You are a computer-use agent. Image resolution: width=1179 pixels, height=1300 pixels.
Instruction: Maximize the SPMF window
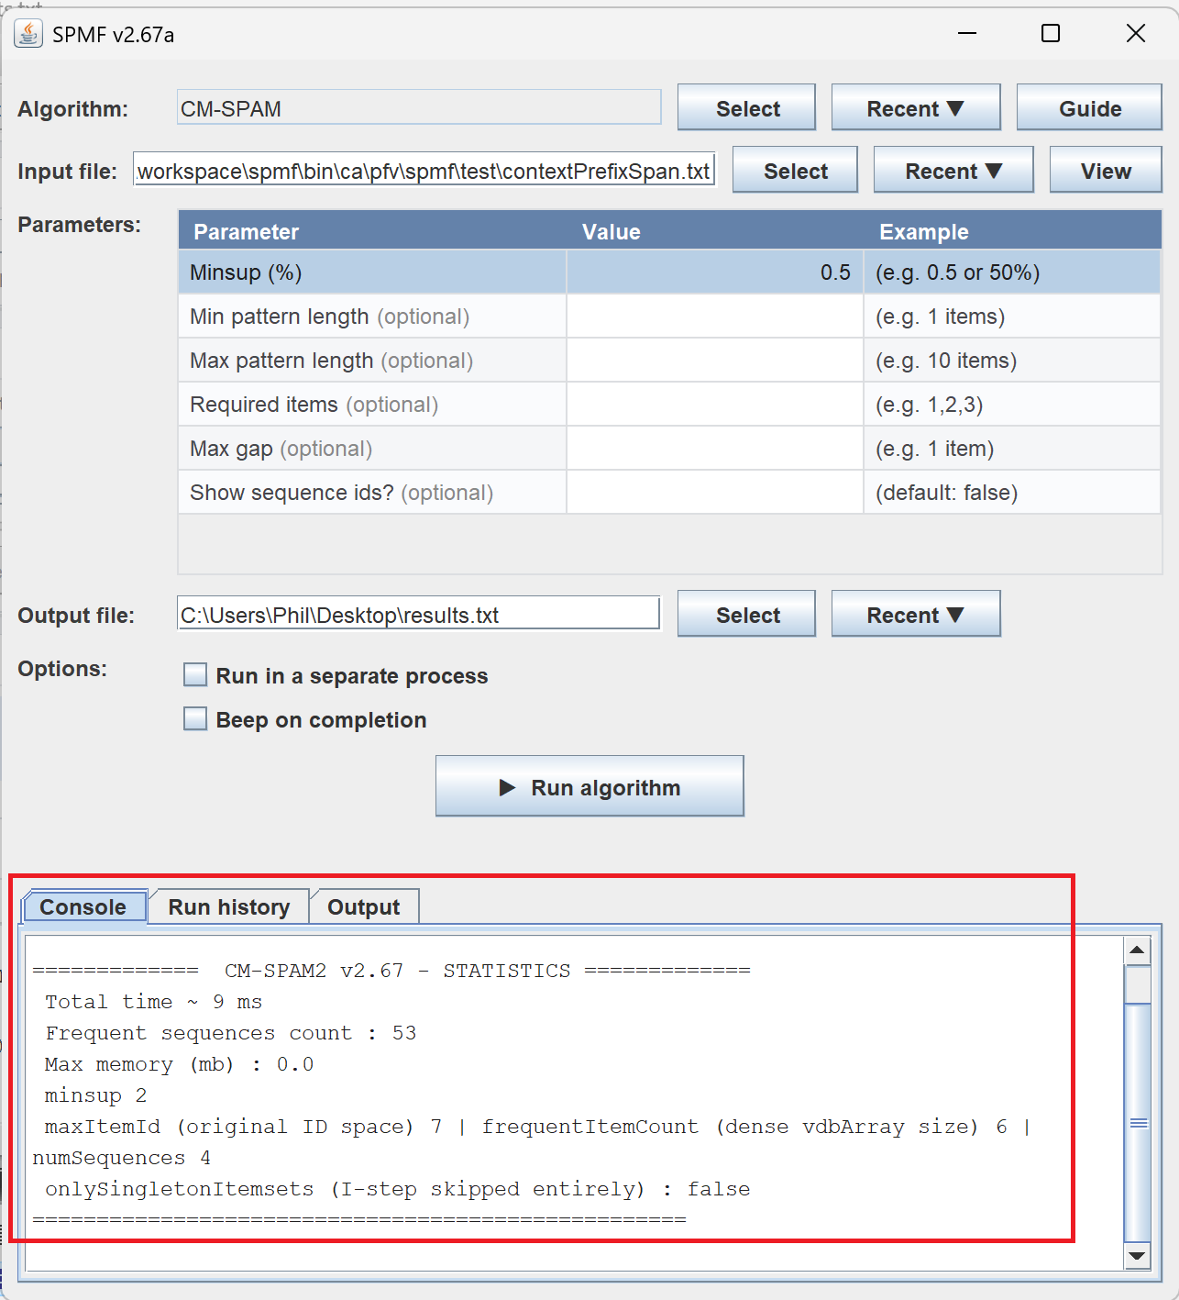[1051, 34]
